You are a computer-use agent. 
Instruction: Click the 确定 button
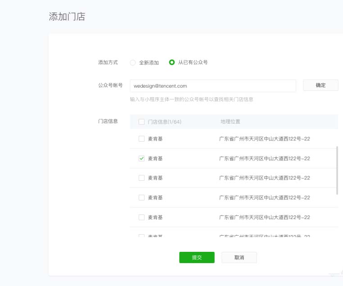pyautogui.click(x=320, y=85)
